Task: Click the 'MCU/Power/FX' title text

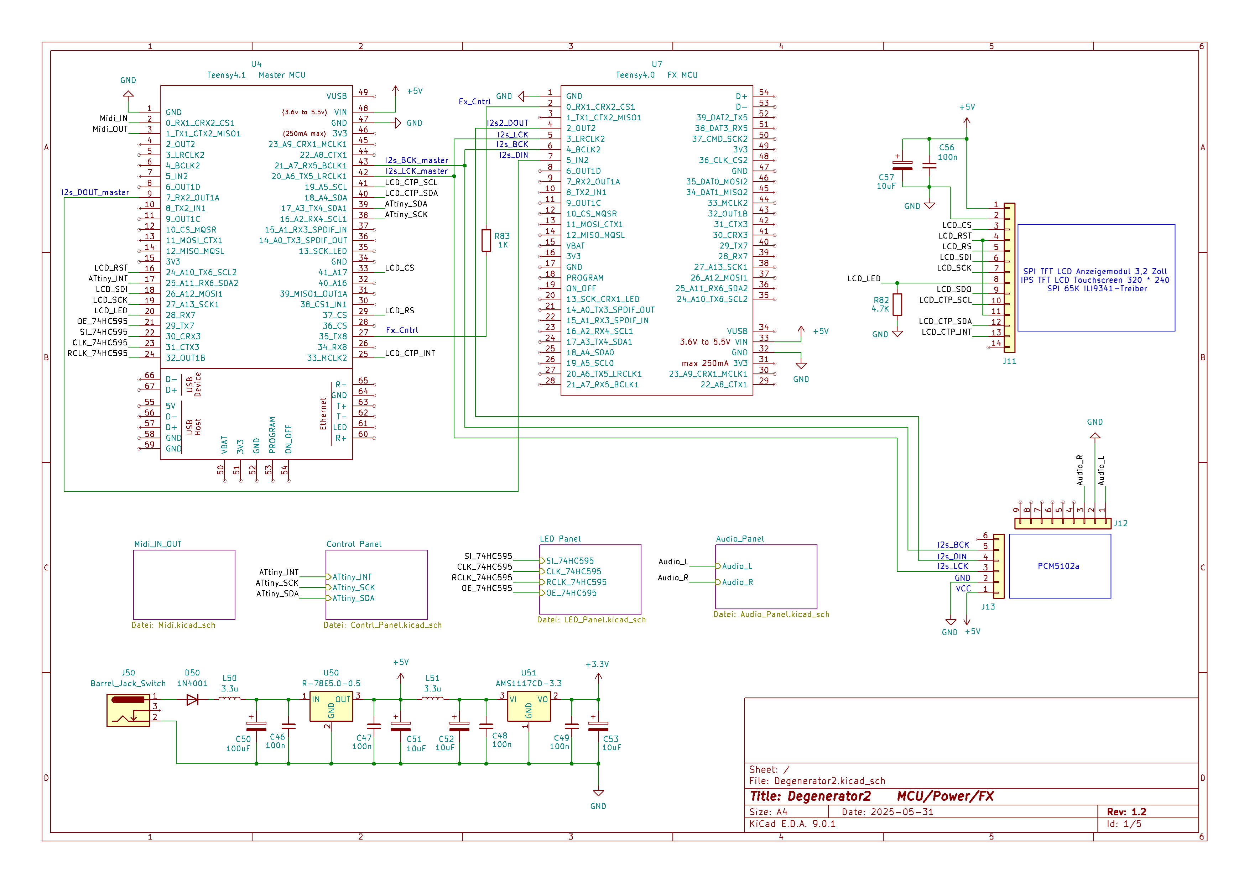Action: [x=945, y=796]
